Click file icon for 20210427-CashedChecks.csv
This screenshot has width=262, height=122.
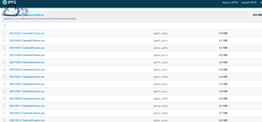(x=5, y=47)
